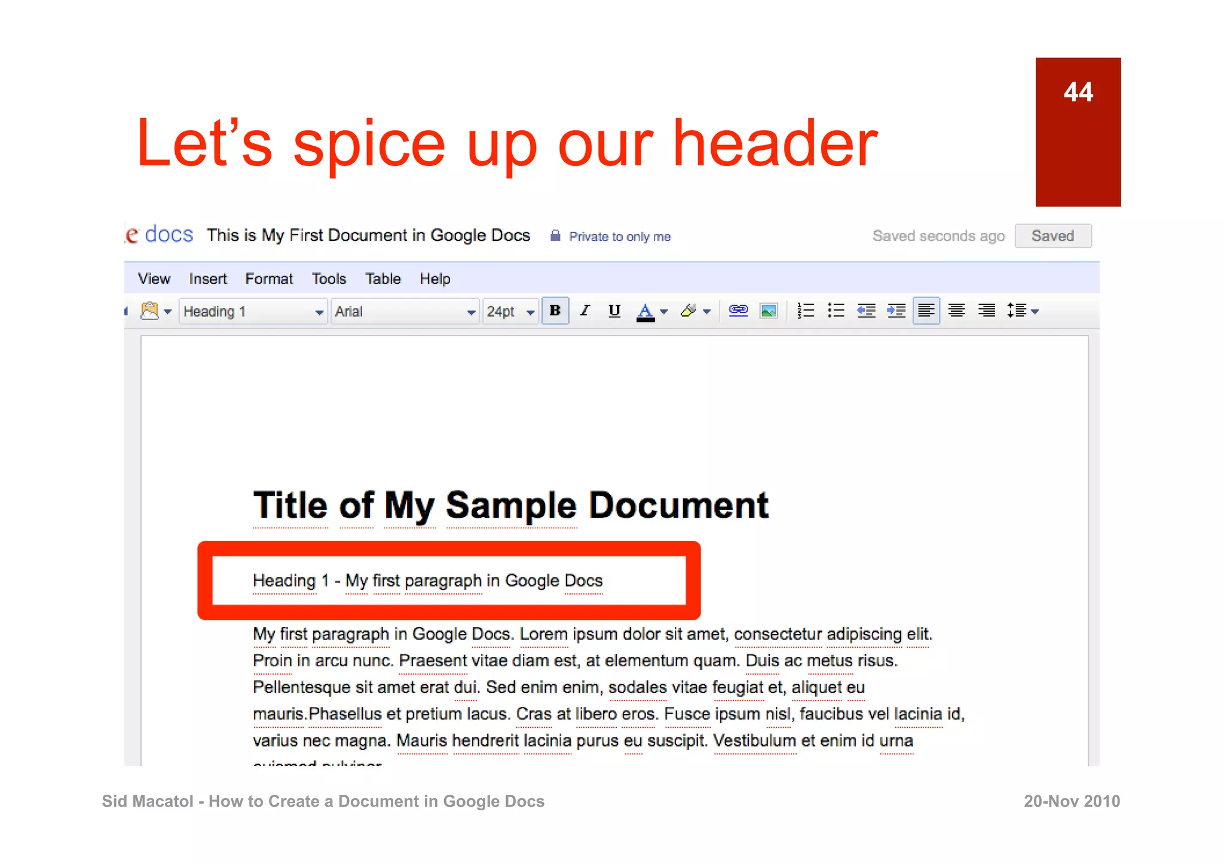Click the docs logo

[x=160, y=234]
